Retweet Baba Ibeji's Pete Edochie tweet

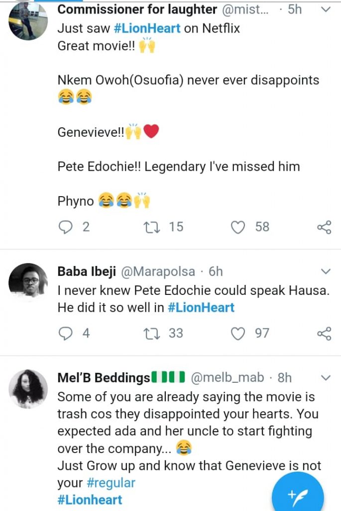(x=149, y=333)
